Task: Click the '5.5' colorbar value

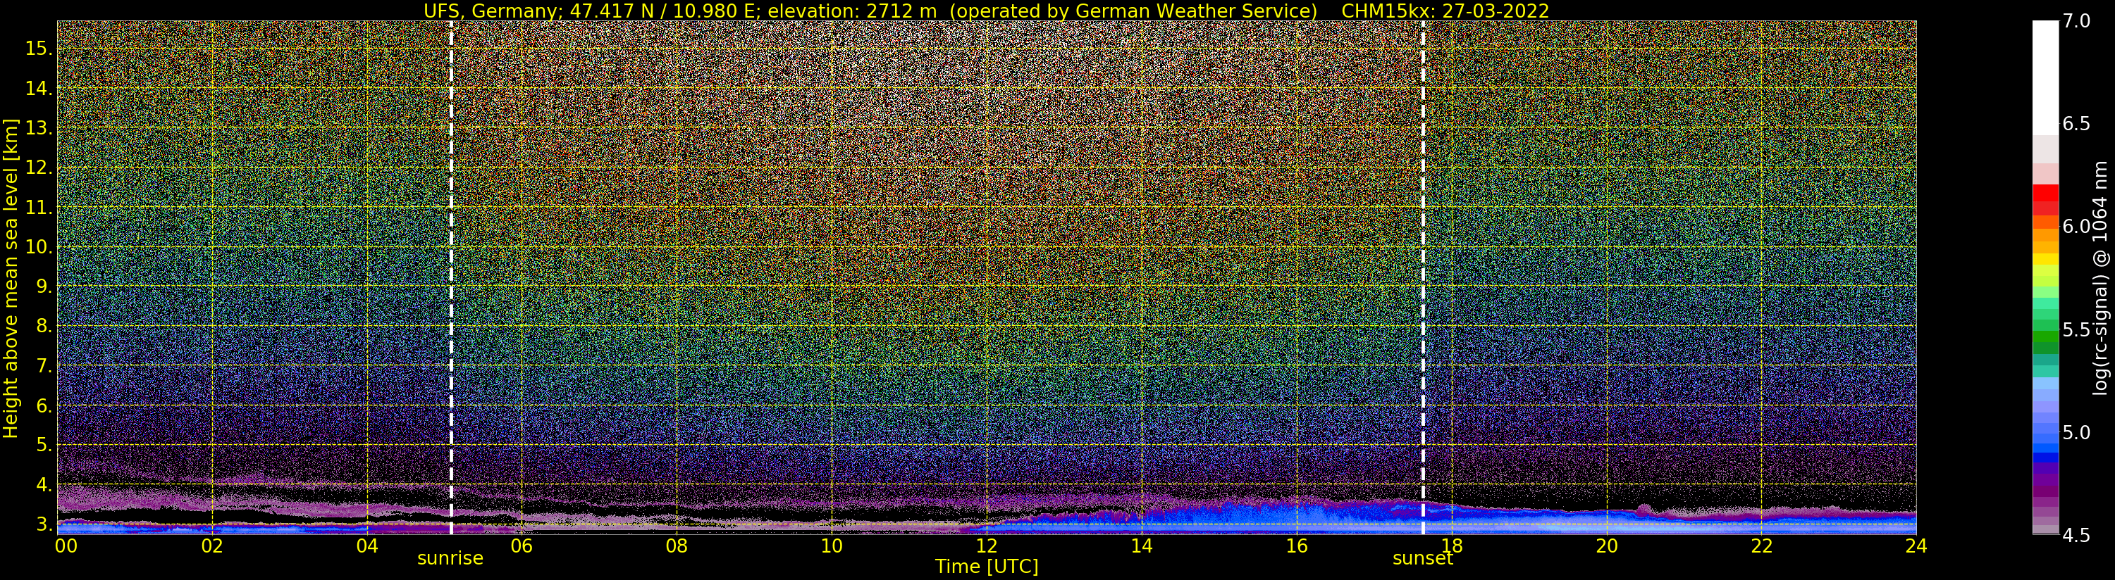Action: 2076,330
